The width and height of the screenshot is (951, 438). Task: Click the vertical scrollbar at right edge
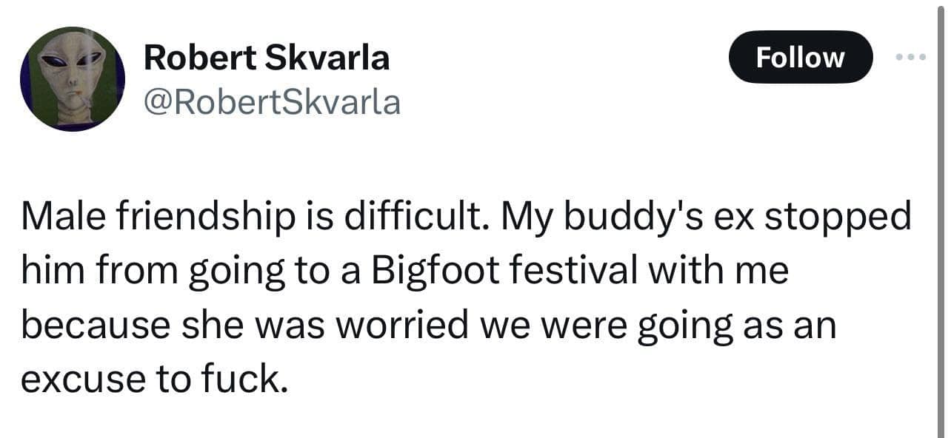click(x=941, y=222)
